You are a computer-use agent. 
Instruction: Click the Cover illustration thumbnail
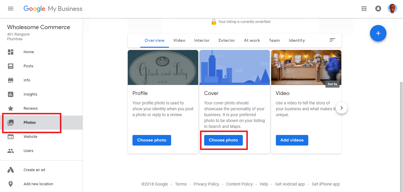click(235, 68)
